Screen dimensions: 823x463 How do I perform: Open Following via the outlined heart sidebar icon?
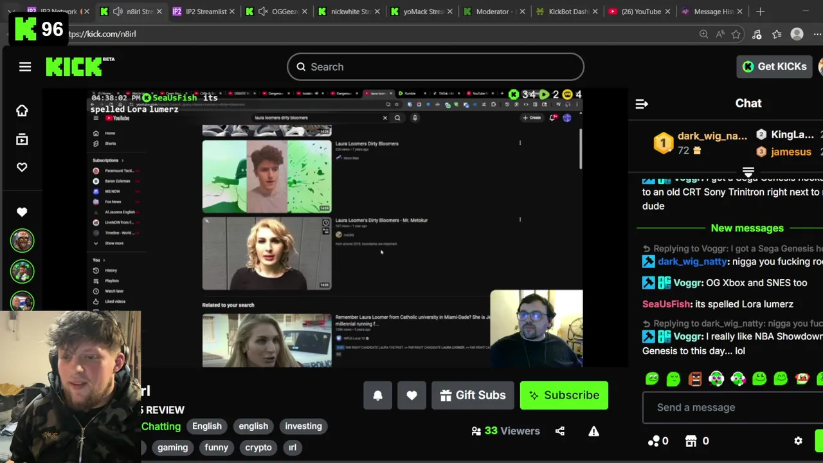click(22, 167)
